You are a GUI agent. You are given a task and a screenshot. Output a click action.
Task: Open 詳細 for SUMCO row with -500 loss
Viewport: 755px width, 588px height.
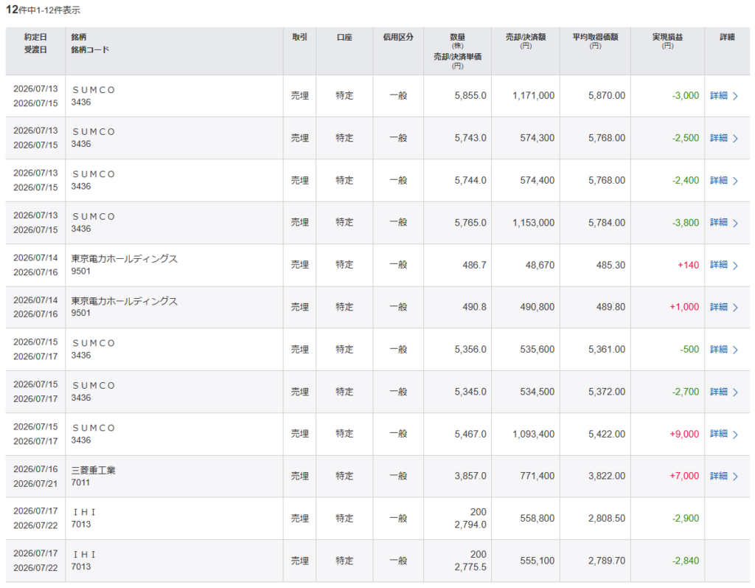[724, 350]
